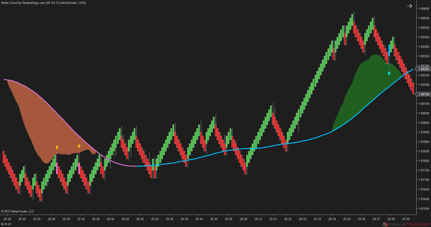Click the copyright NinjaTrader LLC text
The width and height of the screenshot is (431, 227).
click(x=18, y=211)
